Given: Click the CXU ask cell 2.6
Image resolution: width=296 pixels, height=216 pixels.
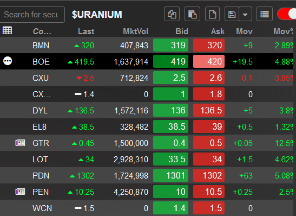Looking at the screenshot, I should (209, 78).
